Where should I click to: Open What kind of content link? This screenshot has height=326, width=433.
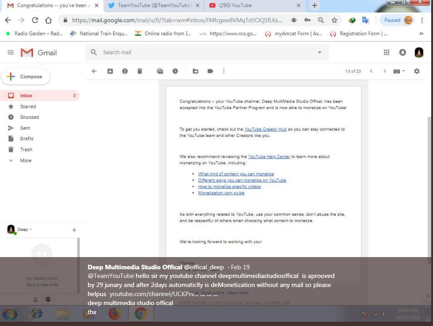point(236,174)
